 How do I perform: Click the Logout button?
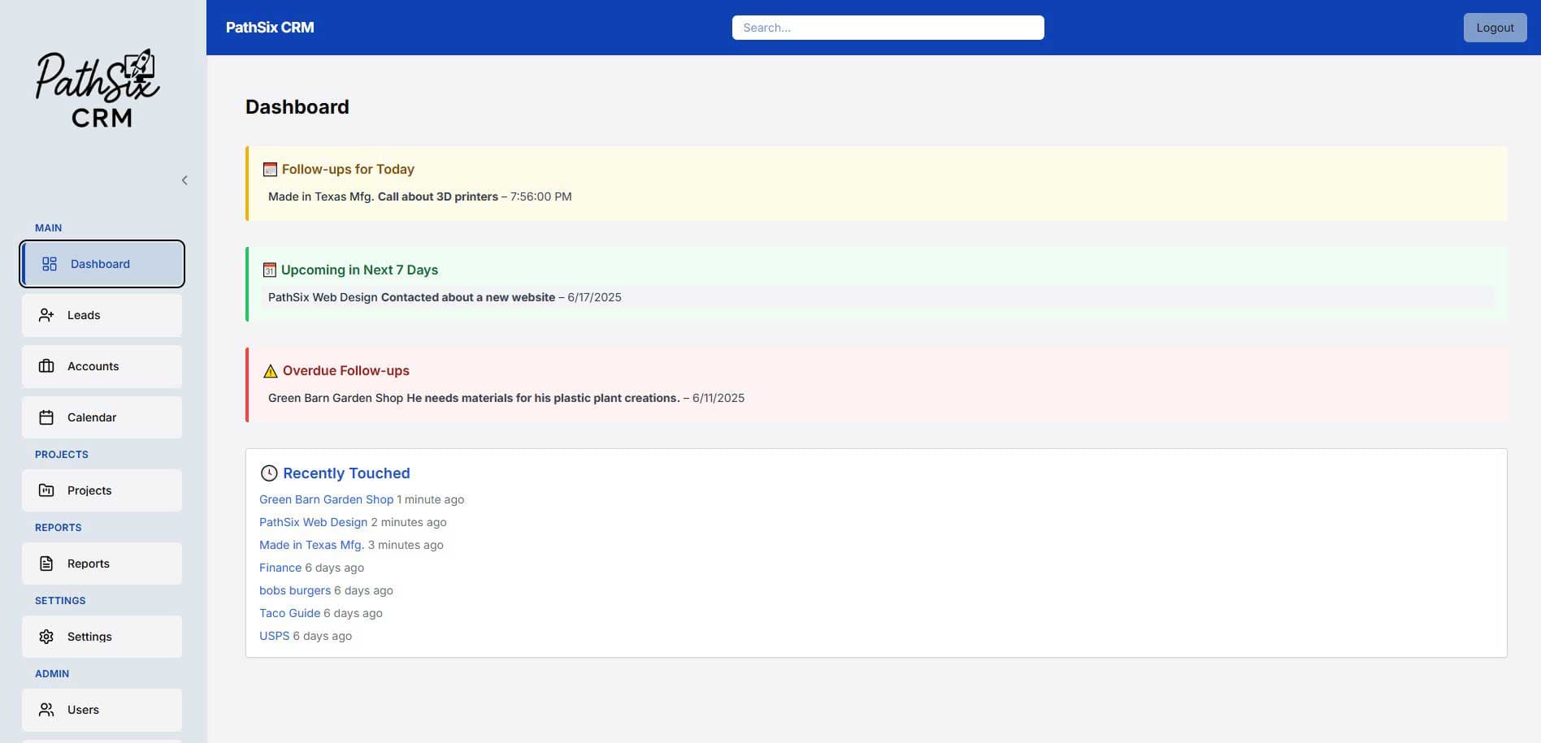coord(1495,27)
